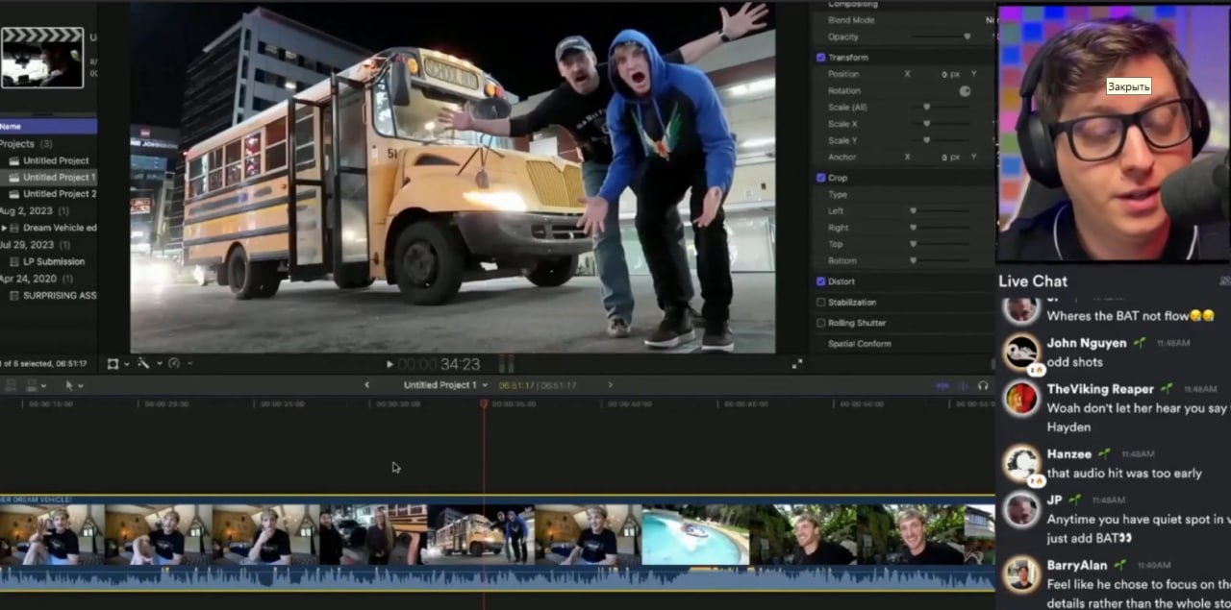Click the film icon beside LP Submission
1231x610 pixels.
[13, 261]
